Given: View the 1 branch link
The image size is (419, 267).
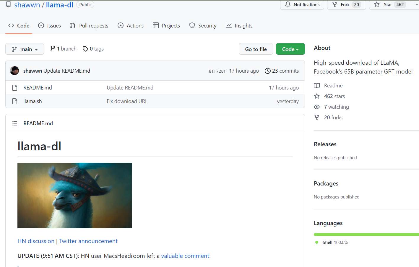Looking at the screenshot, I should 63,49.
